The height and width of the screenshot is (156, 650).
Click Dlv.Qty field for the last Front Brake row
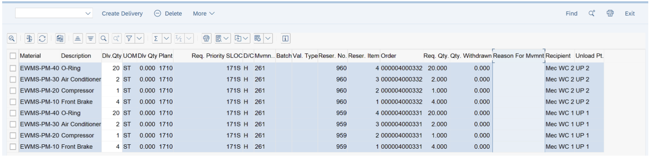pyautogui.click(x=112, y=146)
